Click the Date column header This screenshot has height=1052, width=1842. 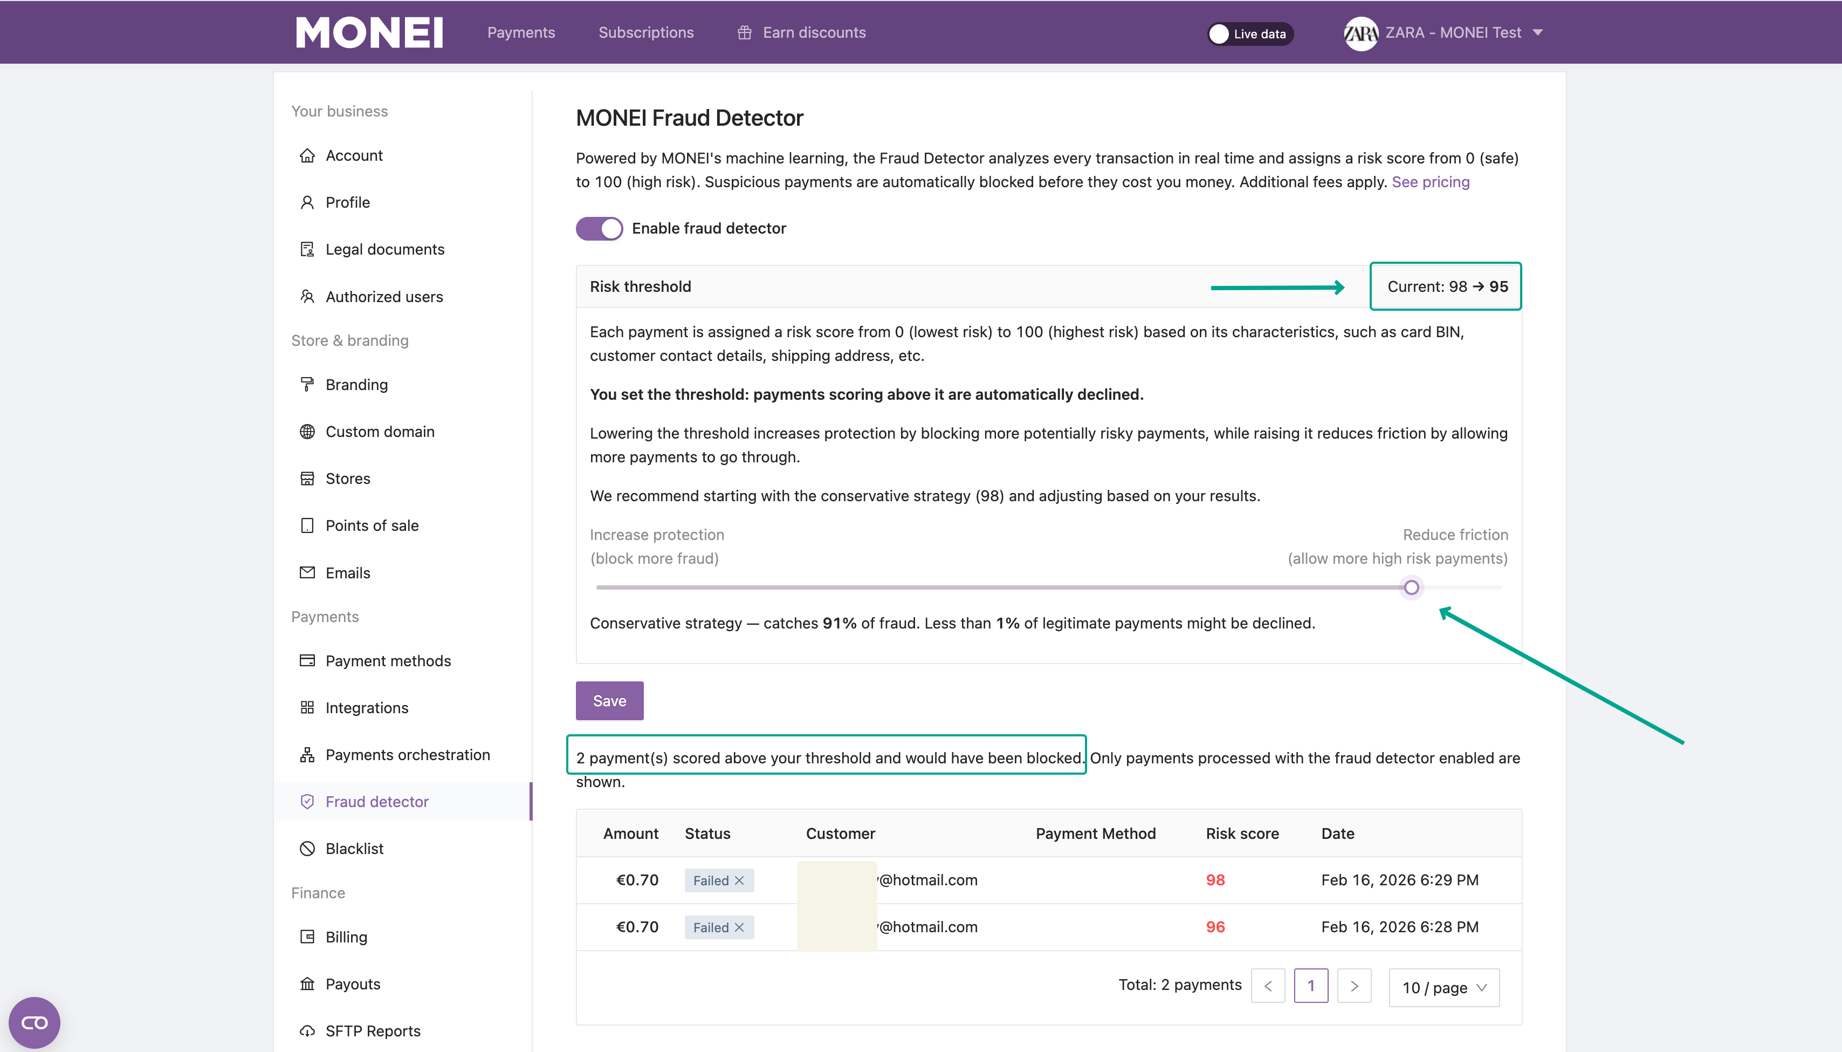tap(1337, 833)
